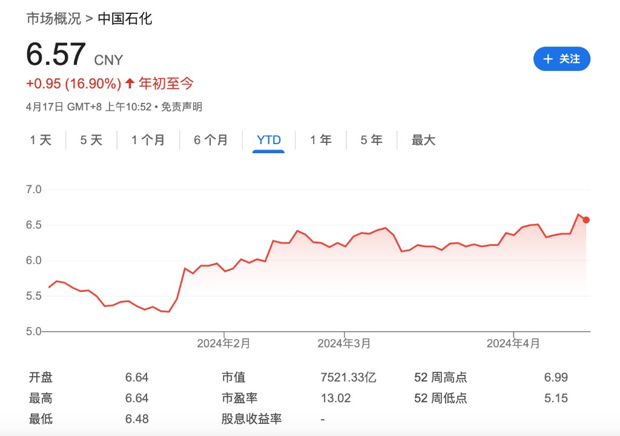
Task: Click the 6.57 current price
Action: coord(56,54)
